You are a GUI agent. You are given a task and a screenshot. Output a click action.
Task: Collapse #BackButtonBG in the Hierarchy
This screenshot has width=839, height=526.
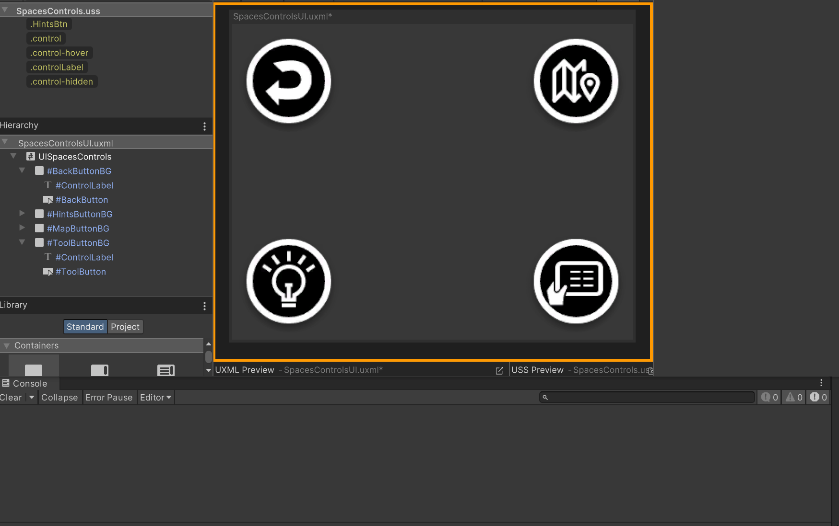[22, 170]
